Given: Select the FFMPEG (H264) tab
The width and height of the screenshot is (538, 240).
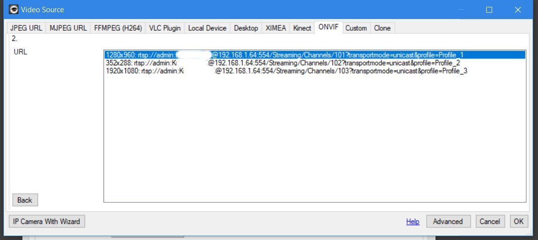Looking at the screenshot, I should click(118, 28).
